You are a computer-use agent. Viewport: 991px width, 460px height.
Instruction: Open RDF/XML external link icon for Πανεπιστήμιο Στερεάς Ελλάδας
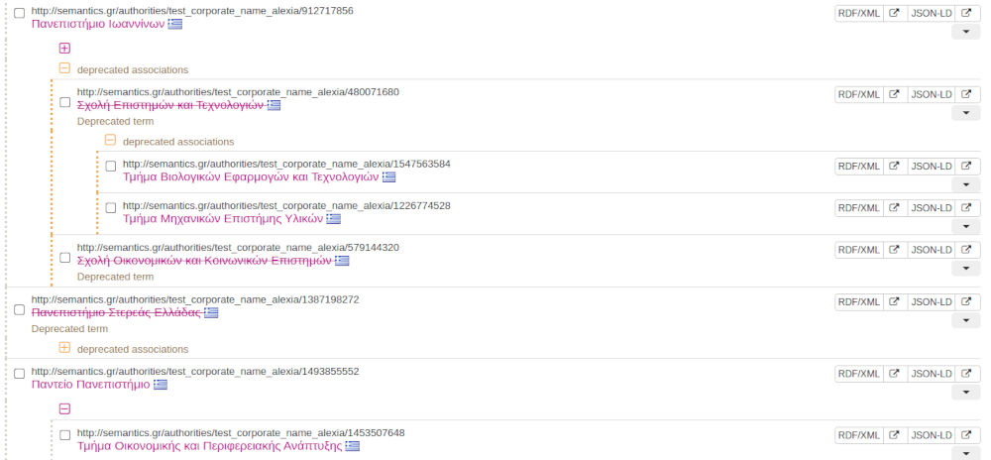click(x=894, y=301)
